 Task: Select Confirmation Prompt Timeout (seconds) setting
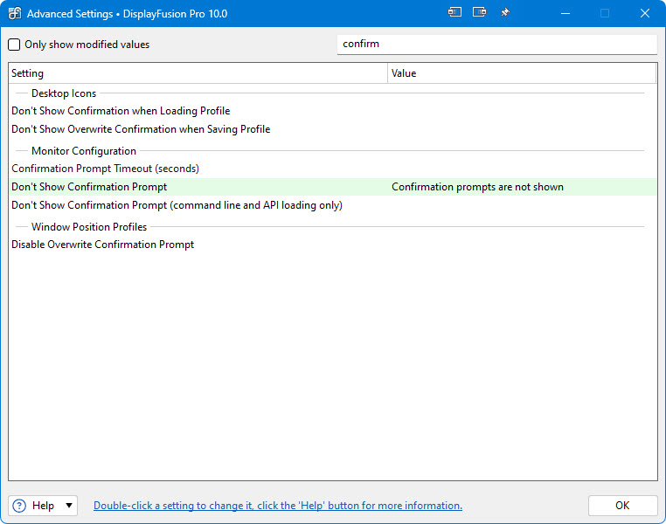(x=105, y=169)
